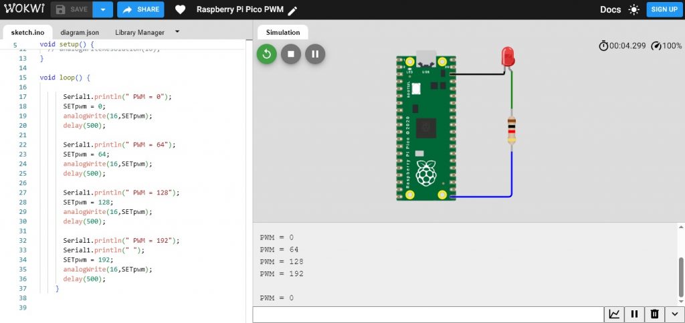Click the delay(500); on line 36

pyautogui.click(x=84, y=279)
